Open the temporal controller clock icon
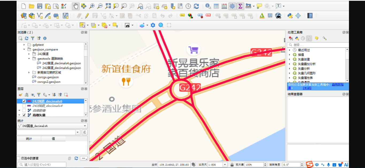The image size is (365, 168). pos(188,6)
